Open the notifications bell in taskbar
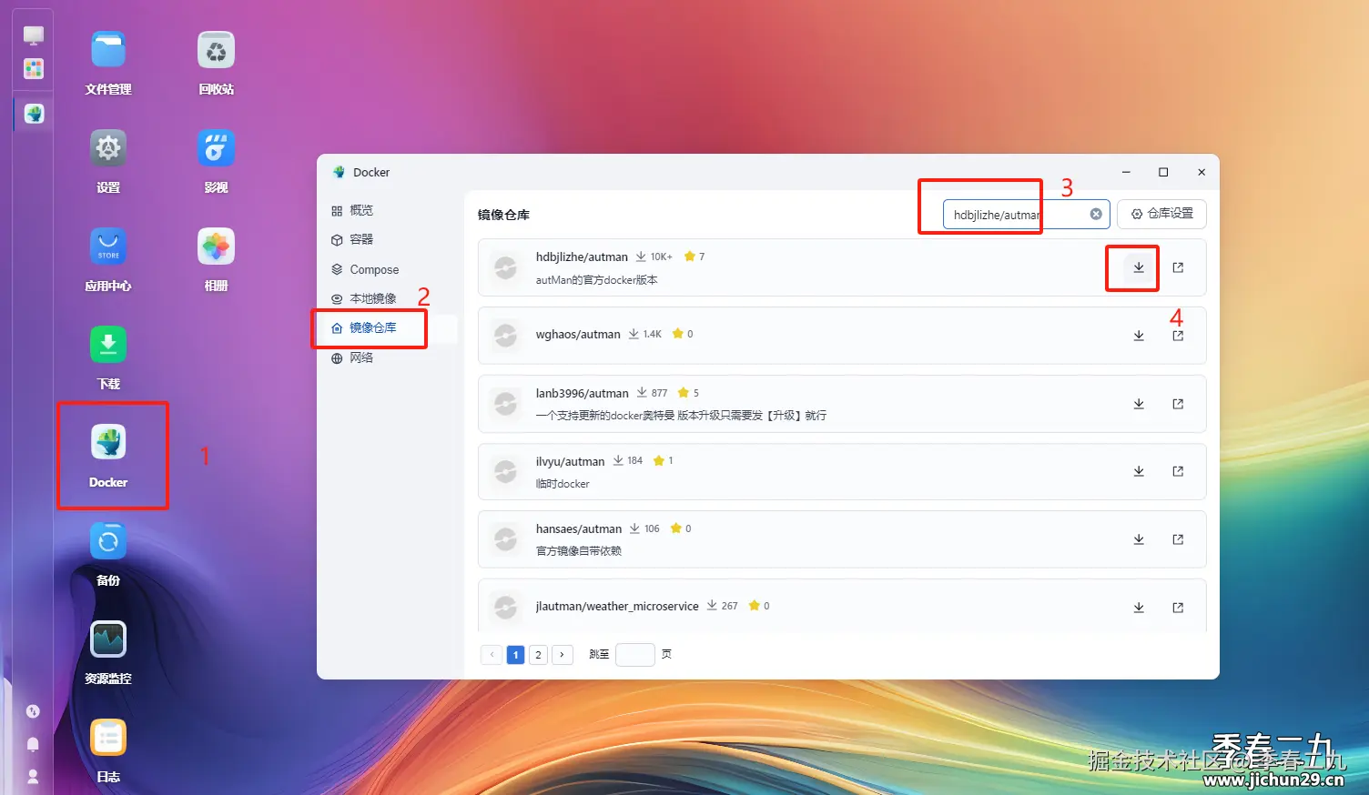This screenshot has width=1369, height=795. point(33,745)
